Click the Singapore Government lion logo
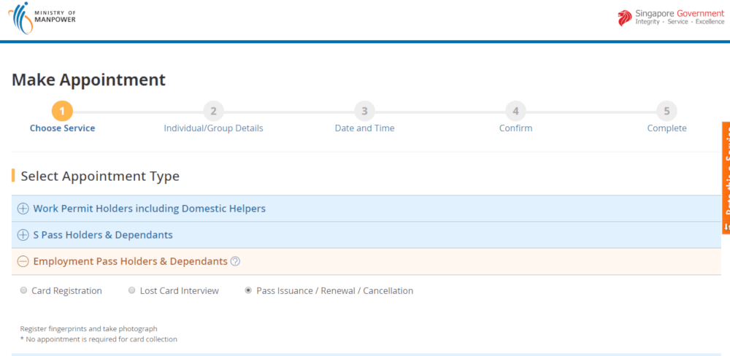 click(624, 18)
